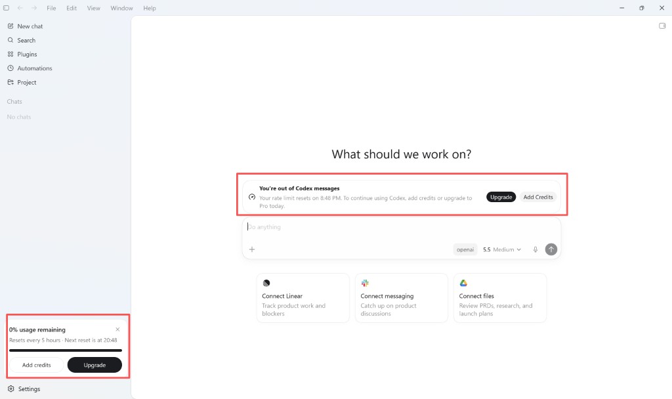Click the No chats text
This screenshot has height=399, width=672.
(x=19, y=117)
